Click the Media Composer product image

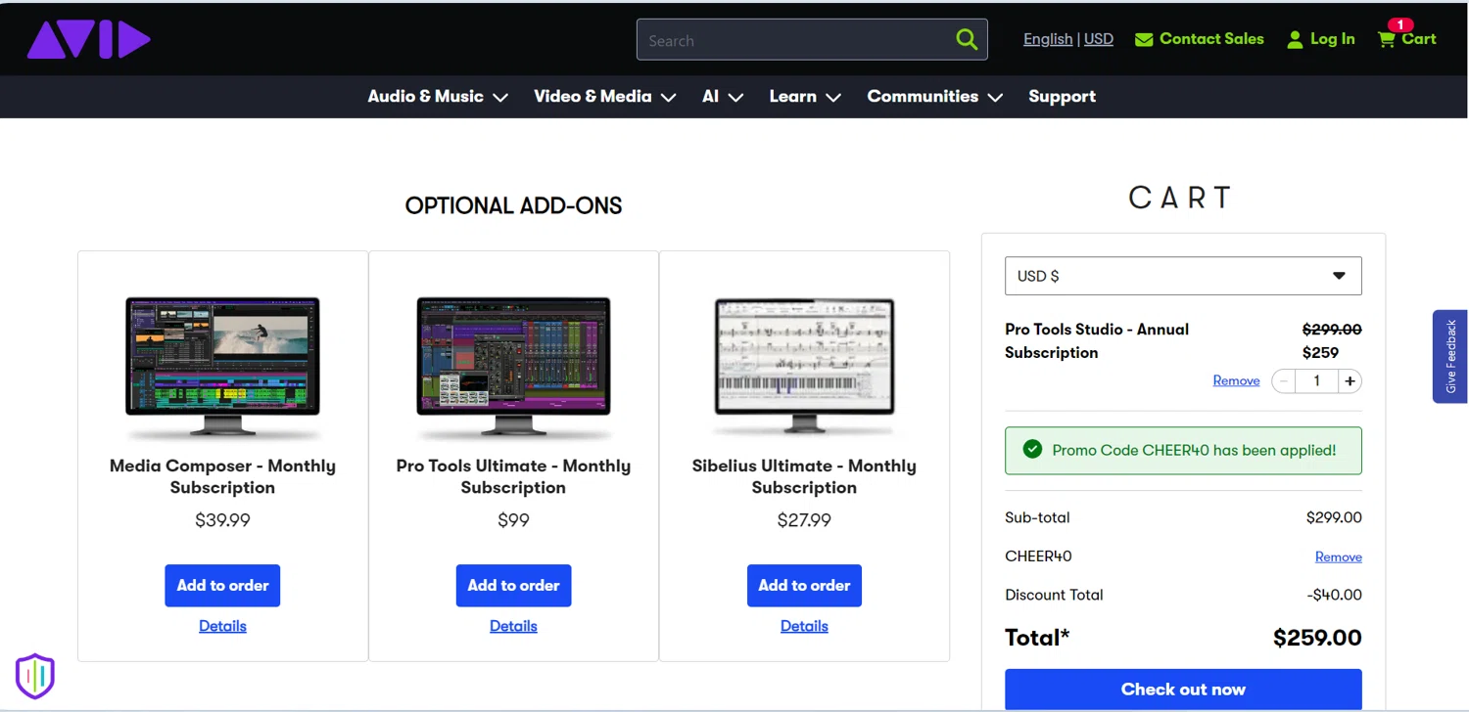[222, 367]
